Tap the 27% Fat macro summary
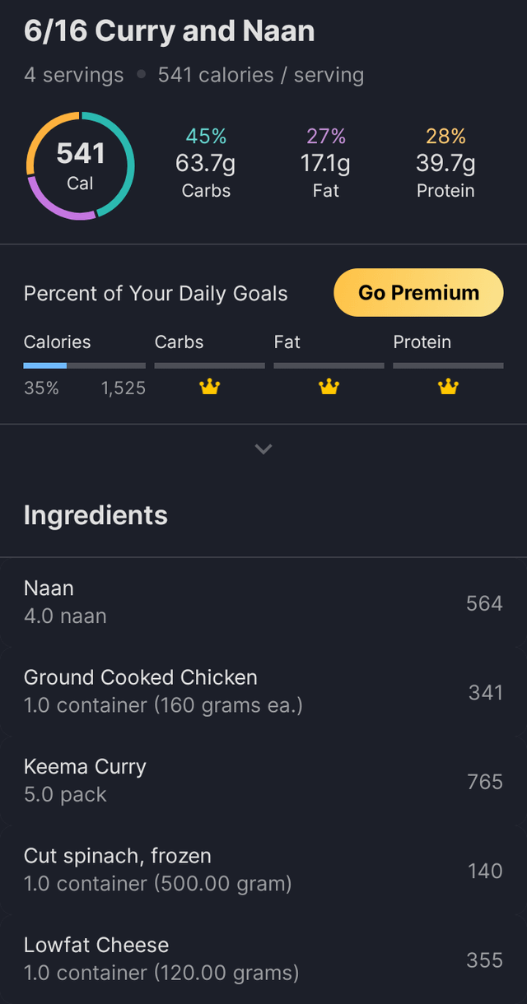527x1004 pixels. click(x=325, y=163)
